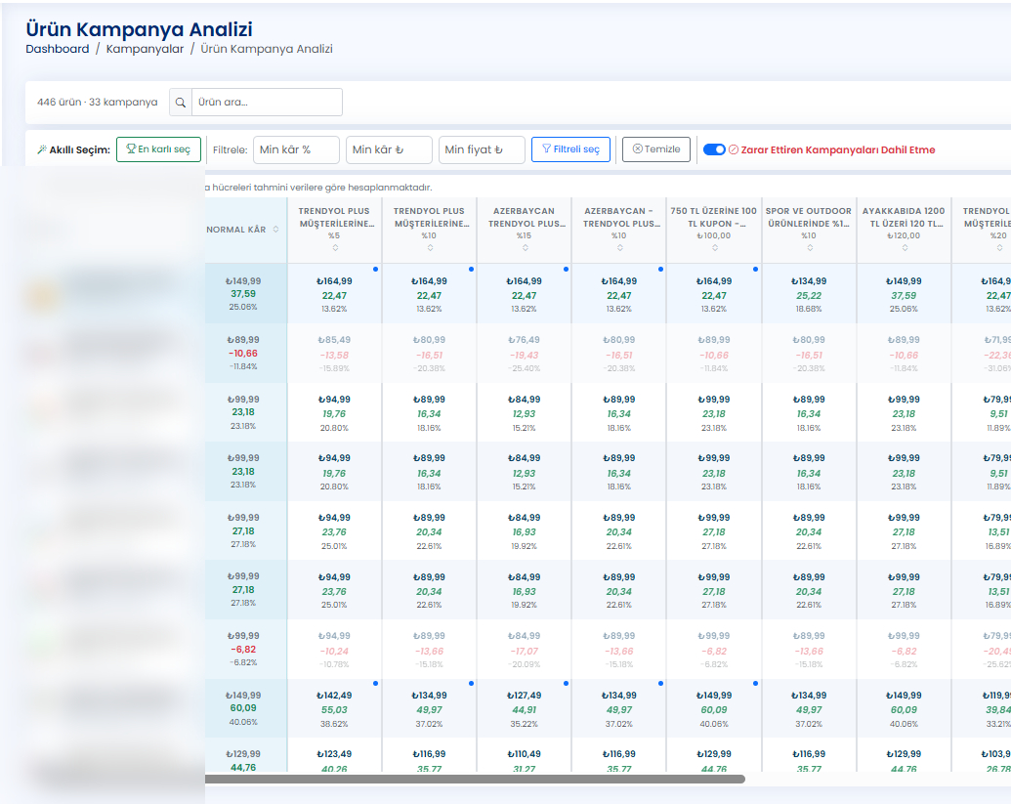Sort the Spor ve Outdoor Ürünlerinde column
The height and width of the screenshot is (804, 1011).
[x=809, y=247]
